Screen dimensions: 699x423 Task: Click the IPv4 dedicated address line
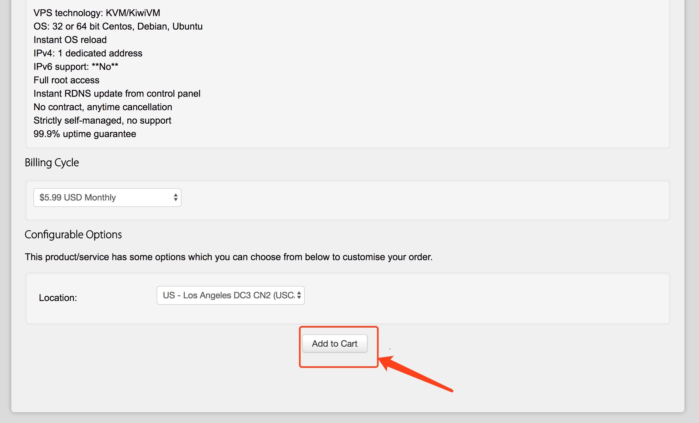point(88,53)
